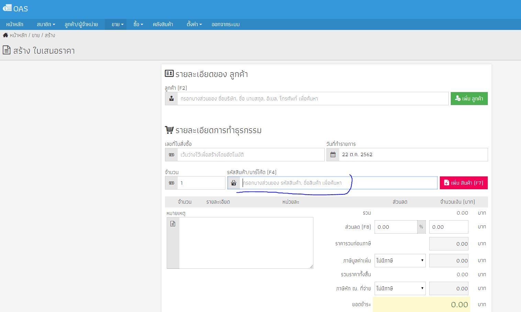Click the number icon beside จำนวน field
521x312 pixels.
(x=171, y=183)
